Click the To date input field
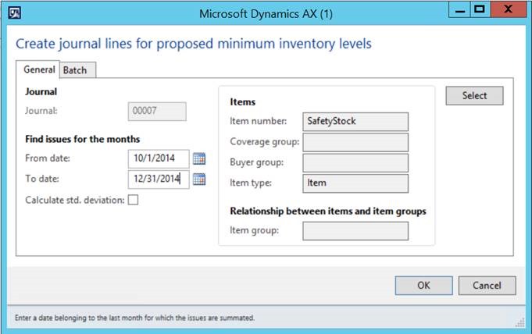This screenshot has width=532, height=334. [158, 179]
